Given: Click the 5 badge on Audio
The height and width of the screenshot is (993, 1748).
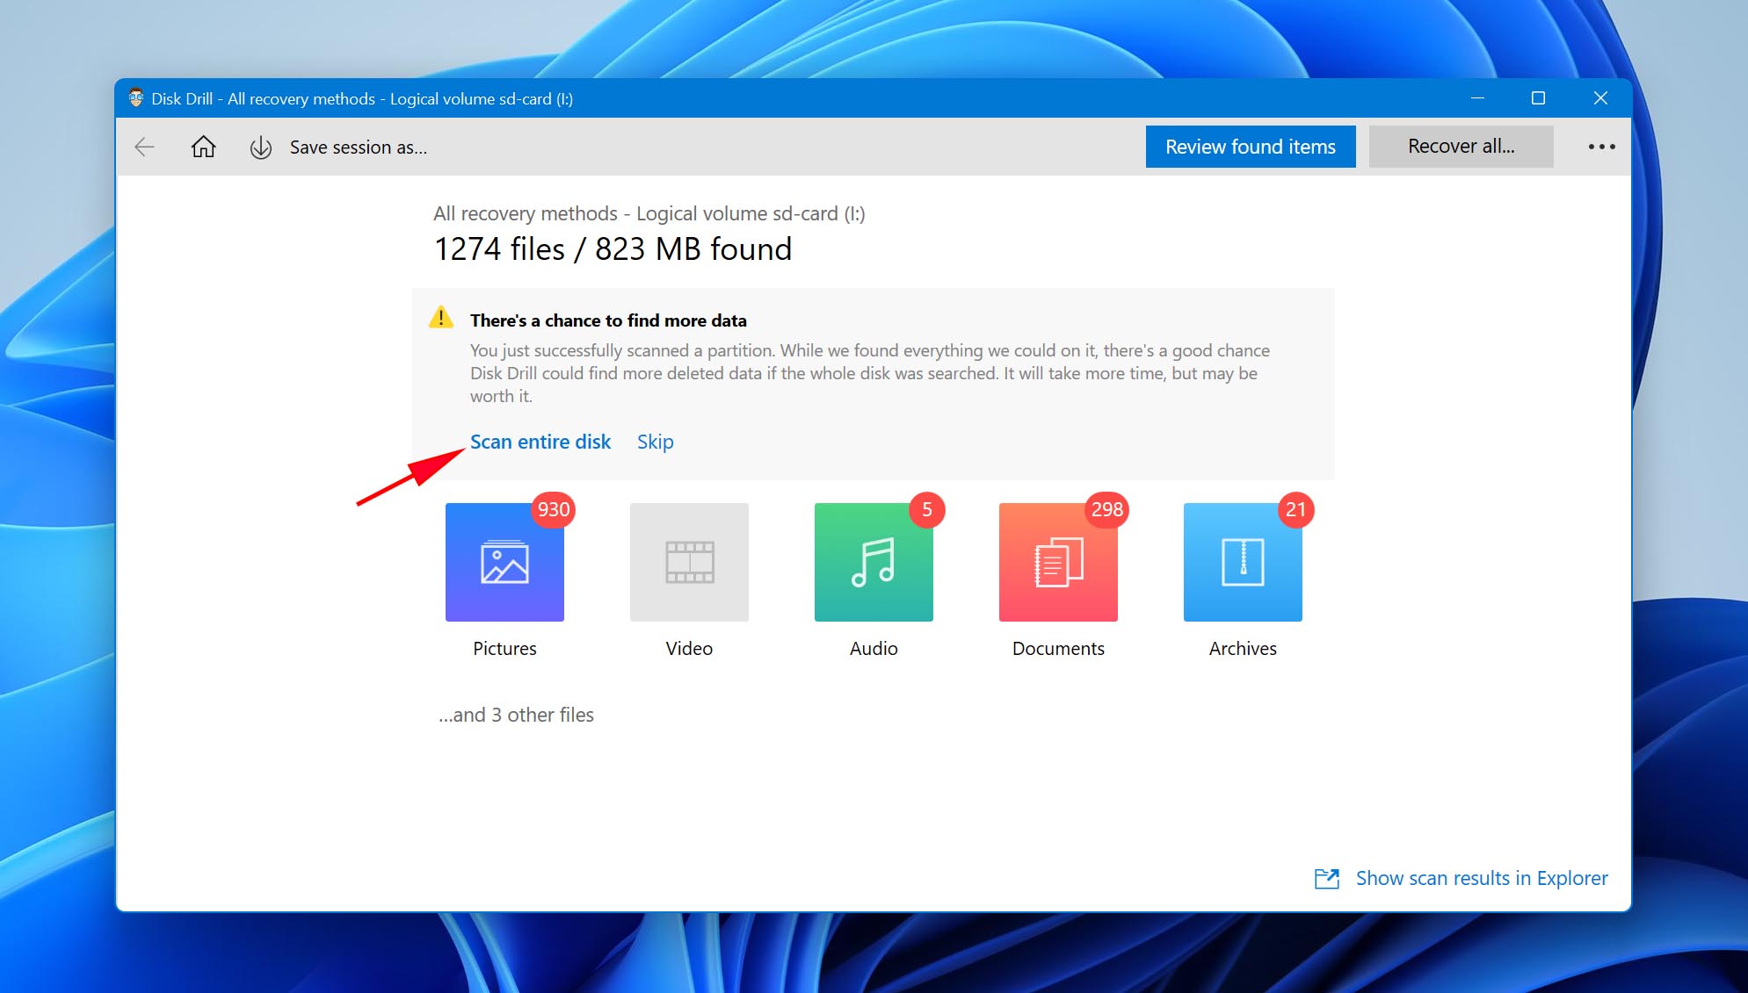Looking at the screenshot, I should pos(926,509).
